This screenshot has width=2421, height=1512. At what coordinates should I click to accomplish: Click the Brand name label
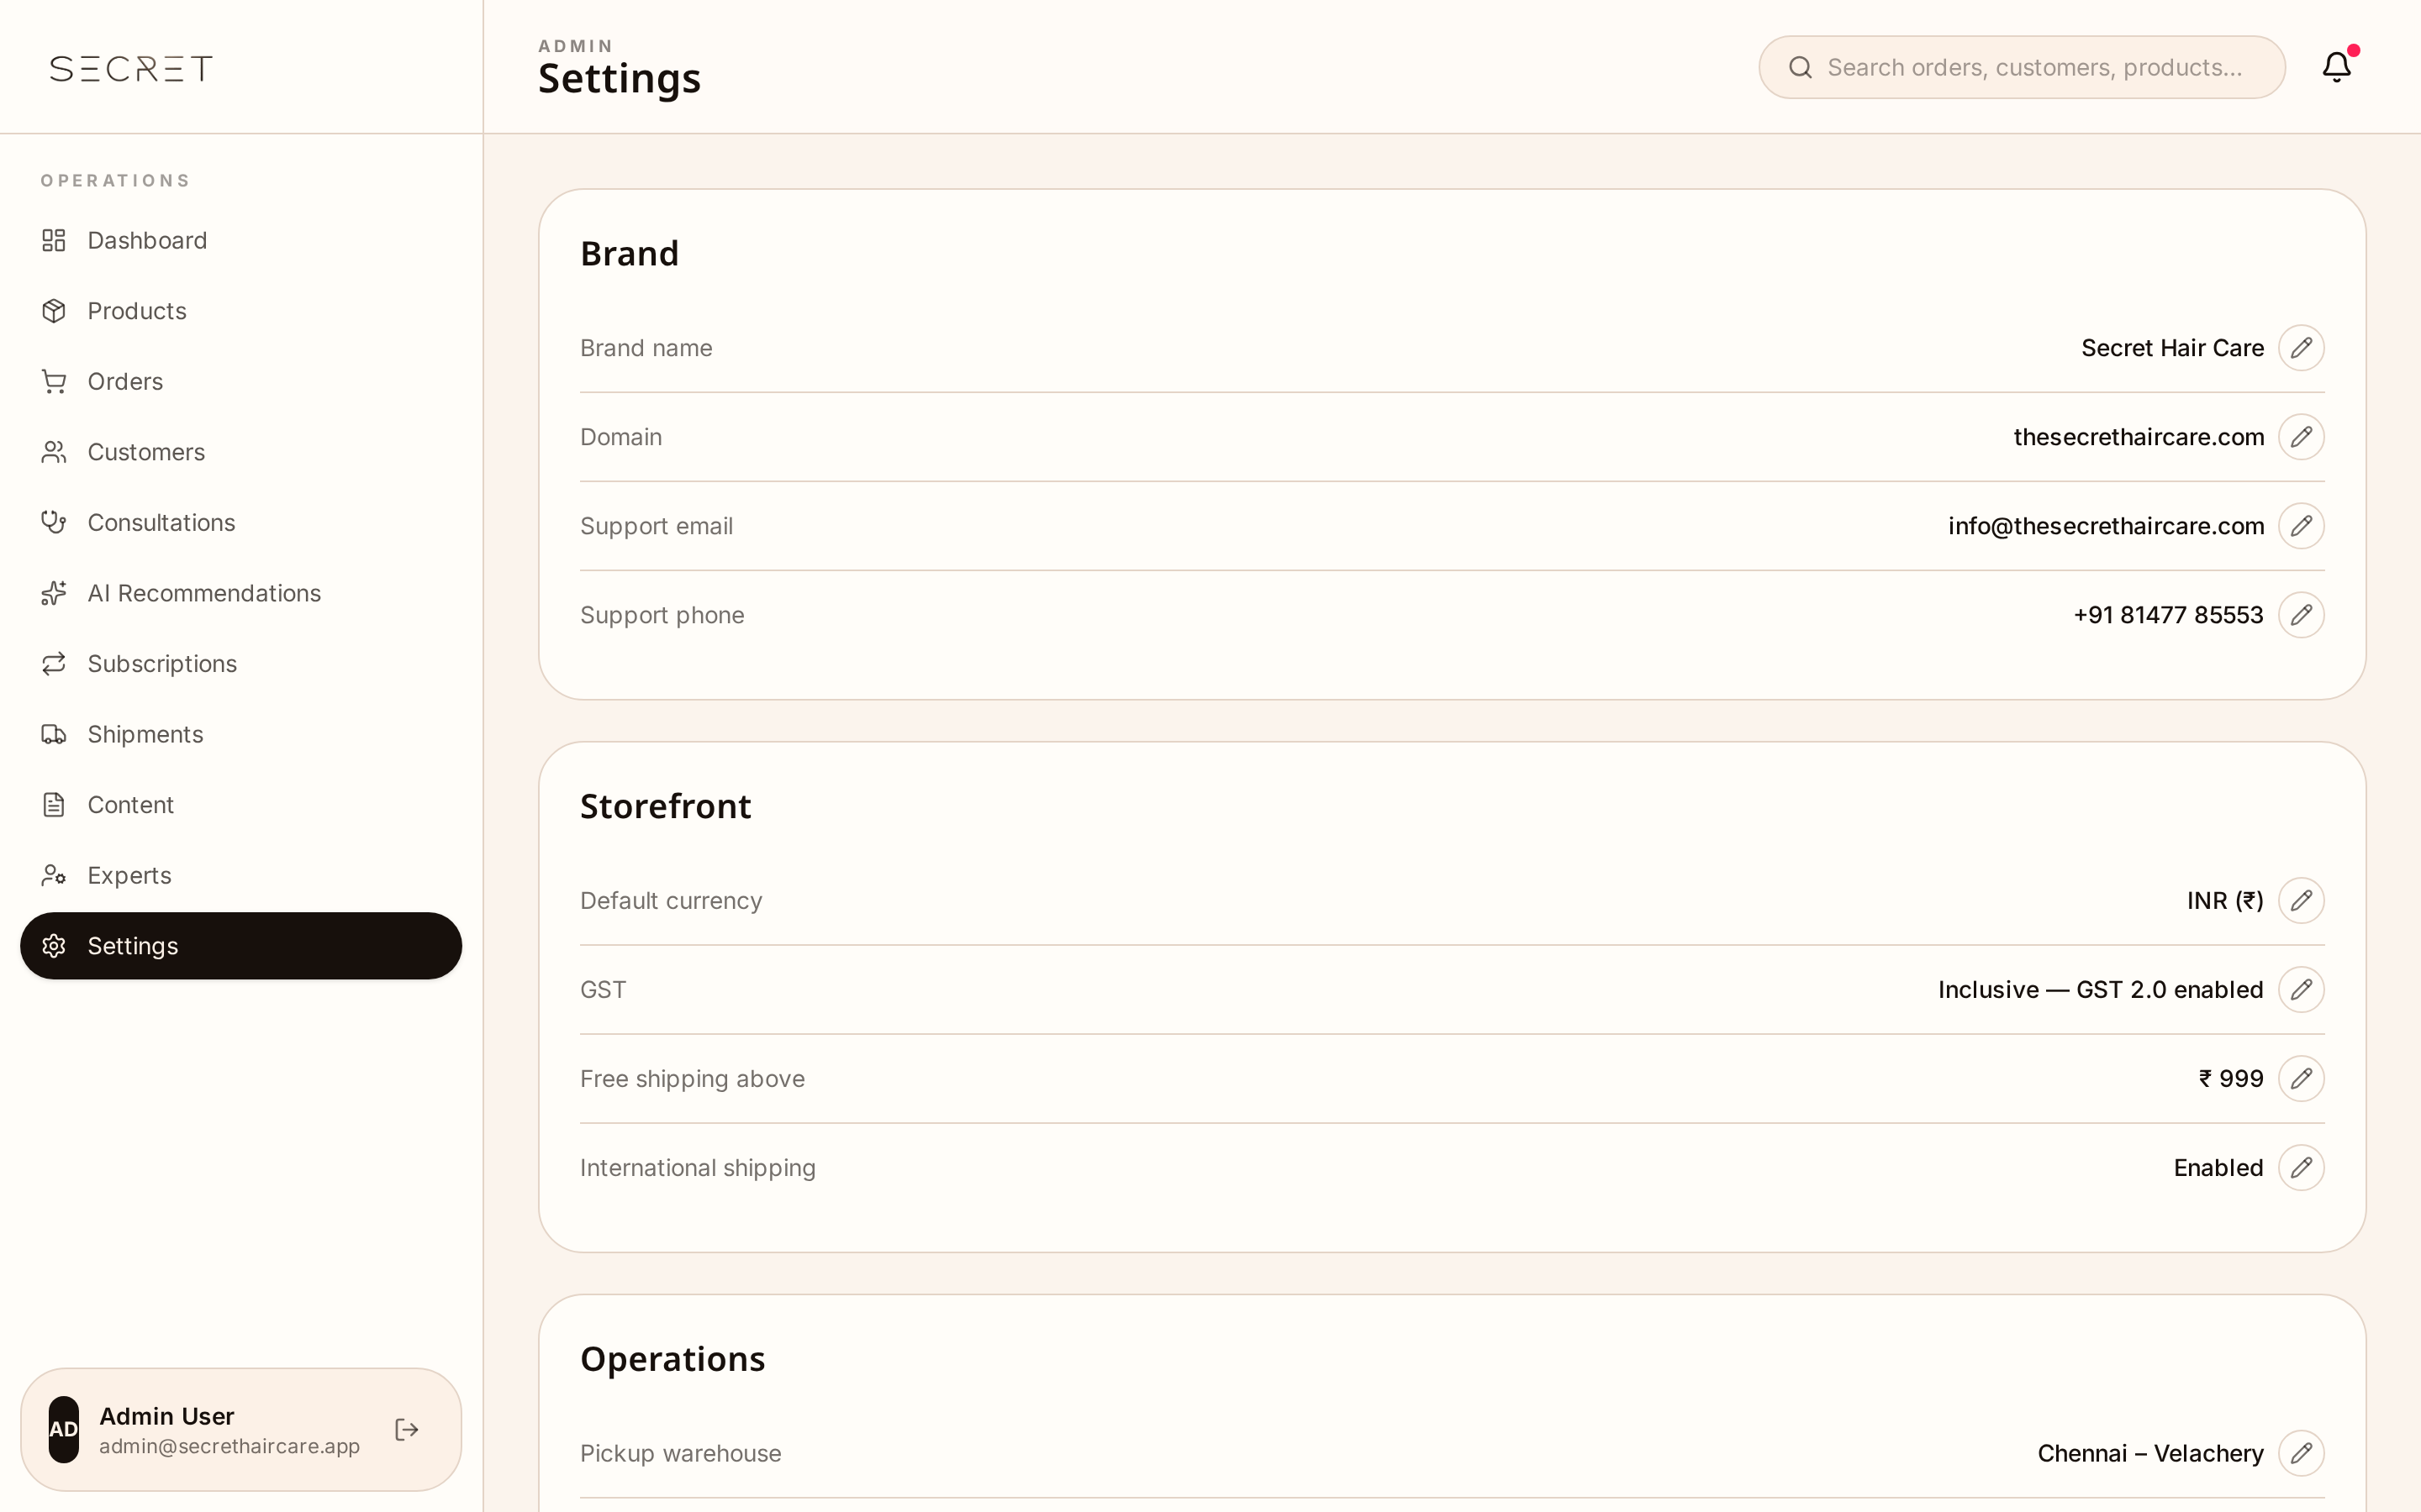coord(646,348)
